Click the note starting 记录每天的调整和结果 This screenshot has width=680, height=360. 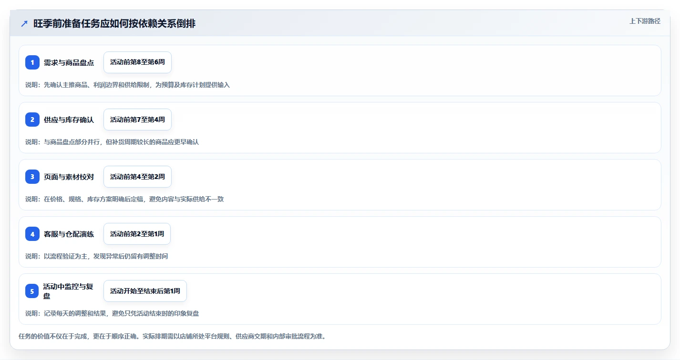pyautogui.click(x=112, y=313)
